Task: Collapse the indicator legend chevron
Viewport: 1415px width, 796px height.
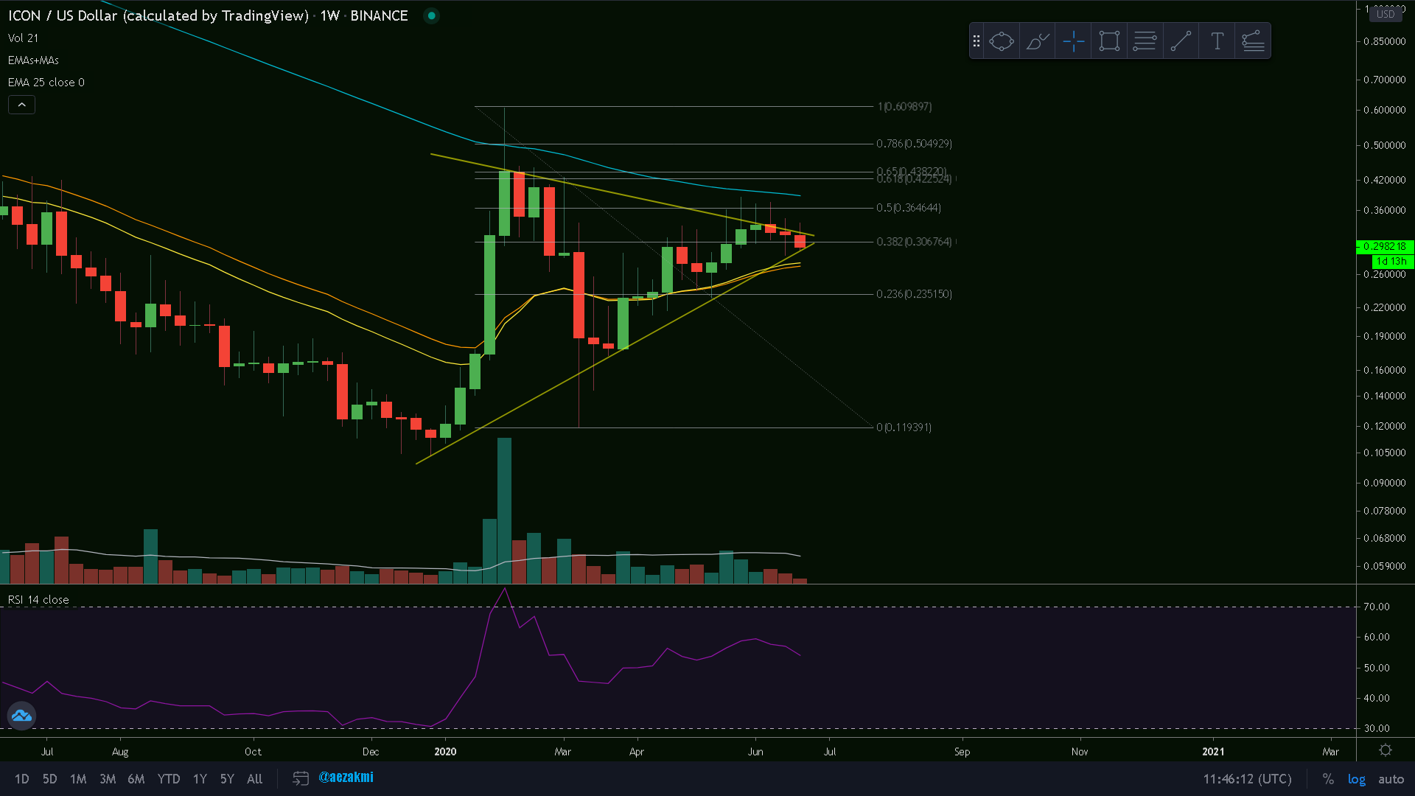Action: click(x=21, y=105)
